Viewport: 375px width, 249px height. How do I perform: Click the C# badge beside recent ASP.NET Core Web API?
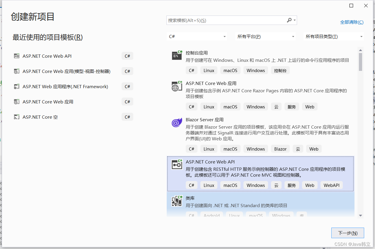[127, 56]
